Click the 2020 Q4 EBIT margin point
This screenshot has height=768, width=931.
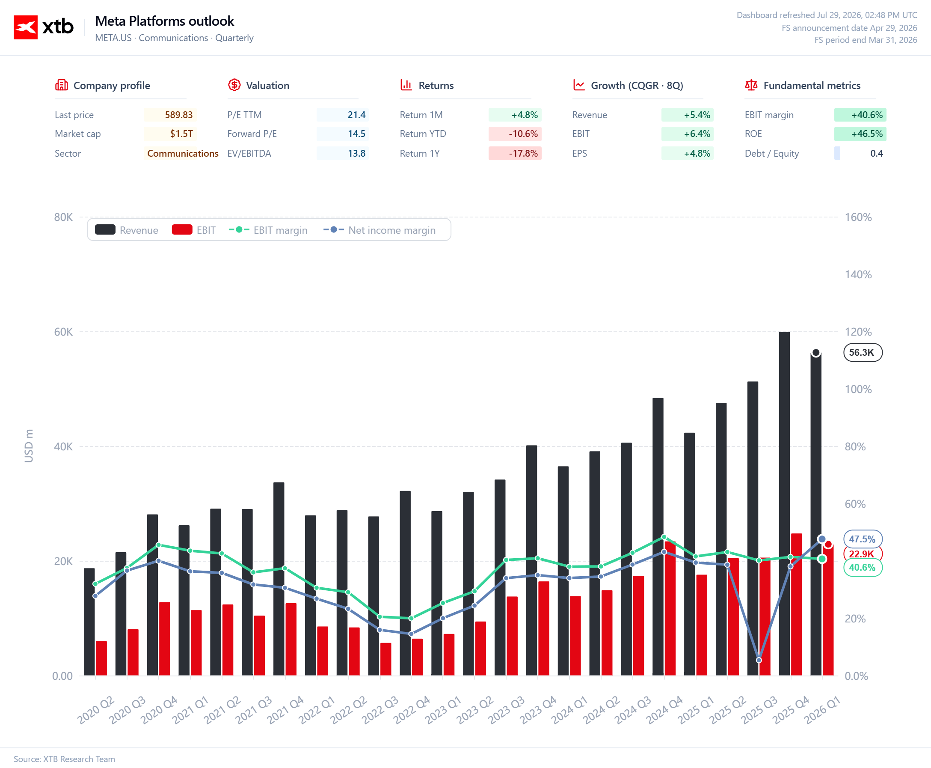[159, 545]
